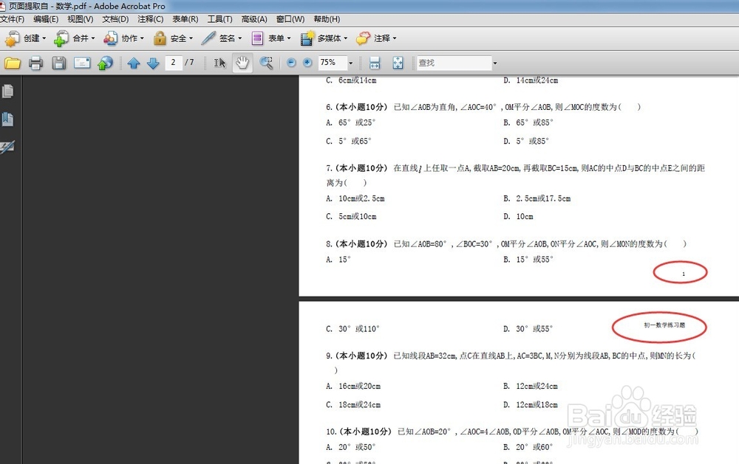Toggle the page thumbnails sidebar panel
The width and height of the screenshot is (739, 464).
coord(9,90)
